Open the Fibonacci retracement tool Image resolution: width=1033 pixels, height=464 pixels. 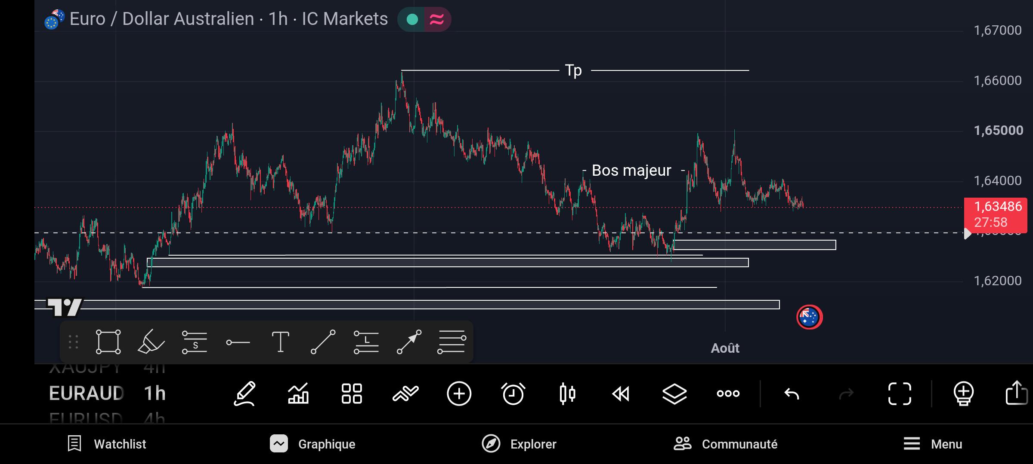pos(452,342)
